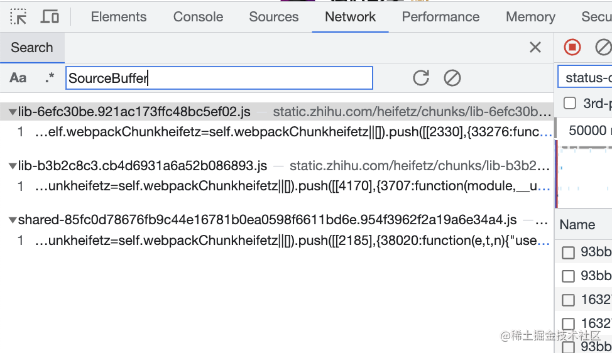Screen dimensions: 612x353
Task: Switch to the Console tab
Action: click(198, 17)
